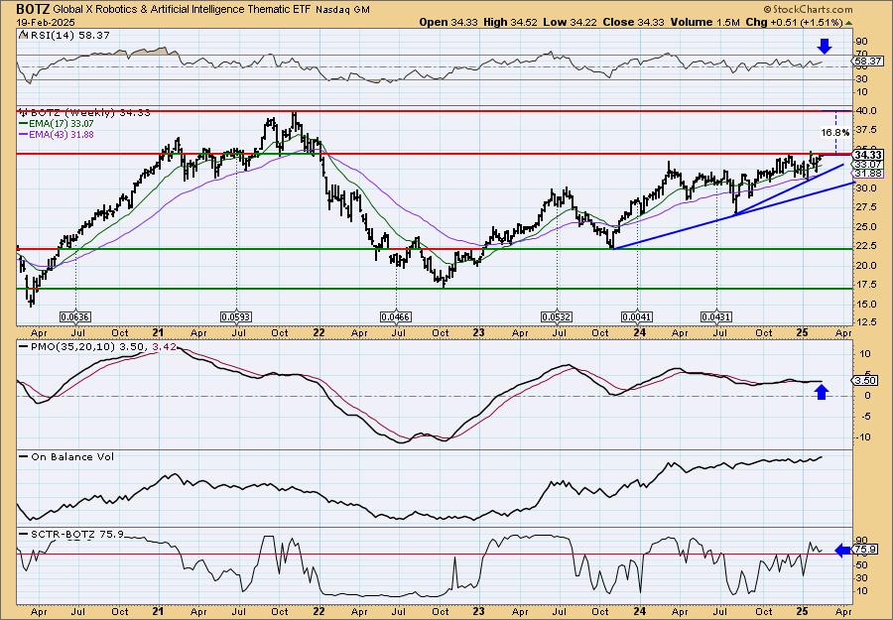Click the 'High 34.52' value

click(x=510, y=22)
